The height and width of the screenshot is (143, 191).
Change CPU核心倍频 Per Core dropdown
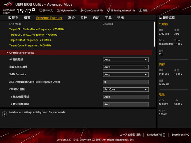126,89
